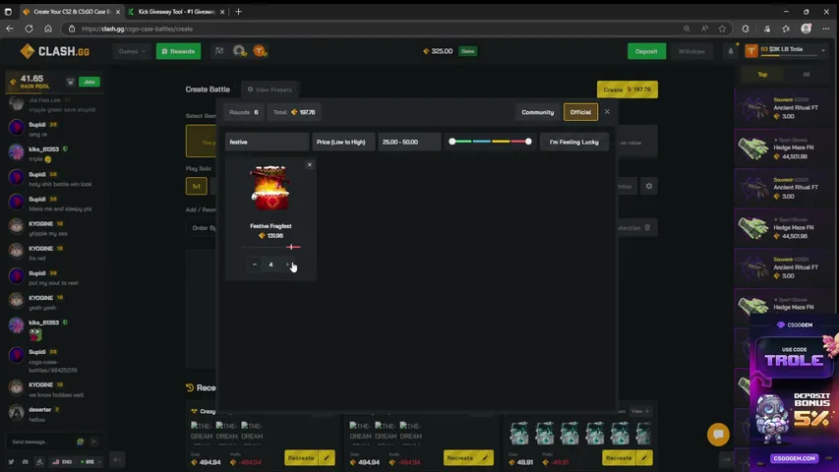Click the flag icon next to Rewards

point(219,51)
